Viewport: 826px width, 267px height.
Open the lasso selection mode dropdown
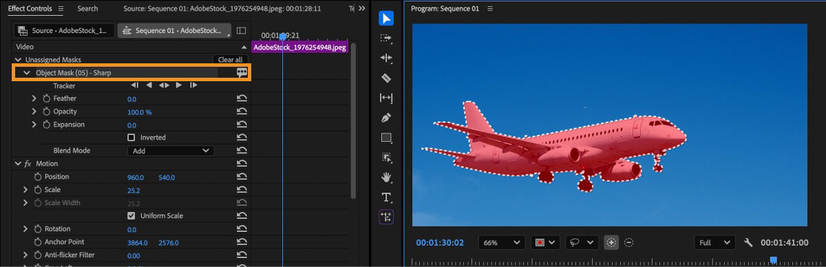pyautogui.click(x=582, y=243)
